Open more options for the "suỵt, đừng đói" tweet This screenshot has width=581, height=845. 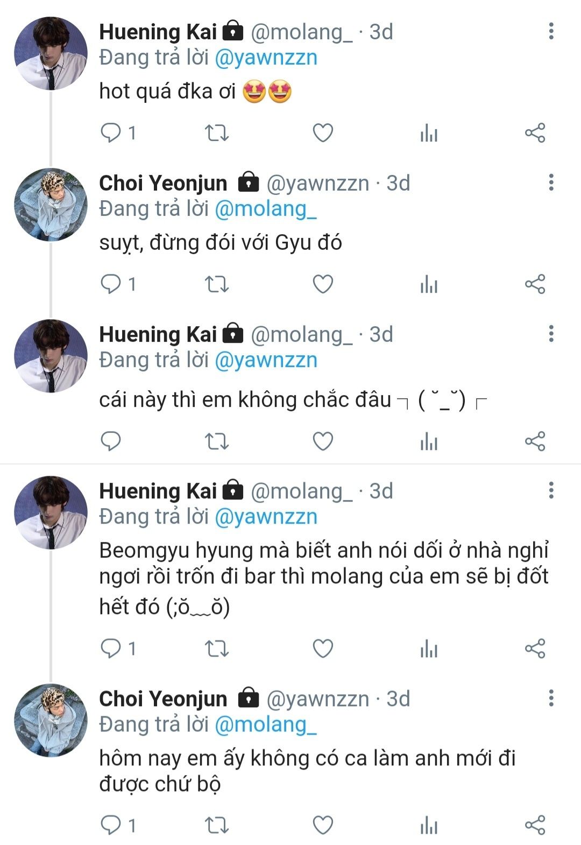coord(551,183)
